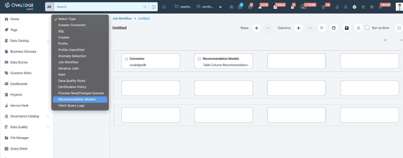Click the Chrome extension icon

coord(354,7)
